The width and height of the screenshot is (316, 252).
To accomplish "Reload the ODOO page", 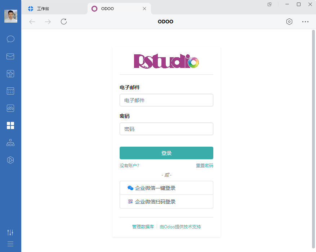I will click(64, 22).
